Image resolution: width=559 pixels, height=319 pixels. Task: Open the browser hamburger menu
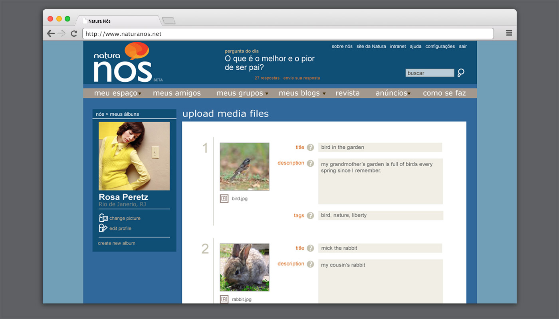click(509, 33)
